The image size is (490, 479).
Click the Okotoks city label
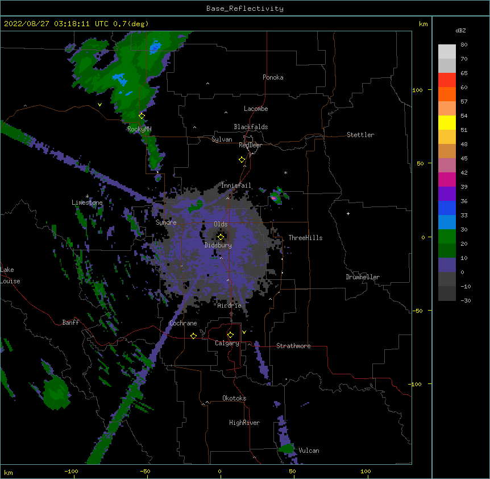234,398
